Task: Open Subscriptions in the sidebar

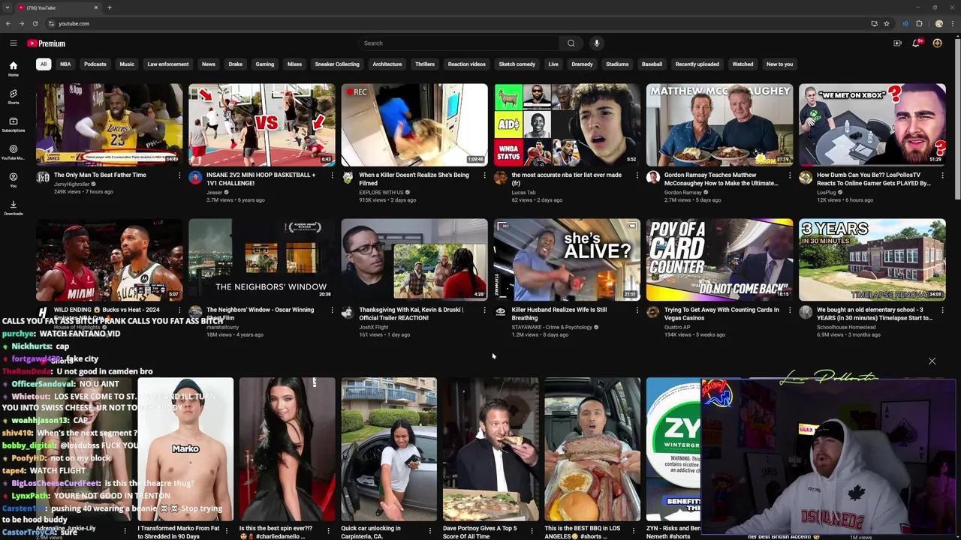Action: pos(13,124)
